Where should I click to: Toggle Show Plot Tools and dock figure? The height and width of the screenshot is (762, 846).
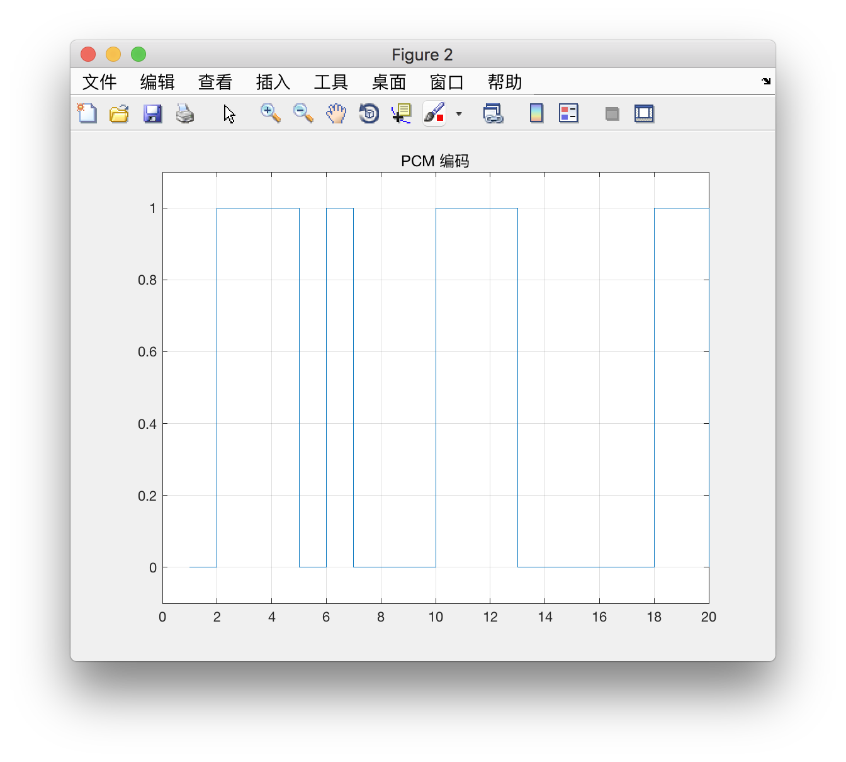pos(644,113)
